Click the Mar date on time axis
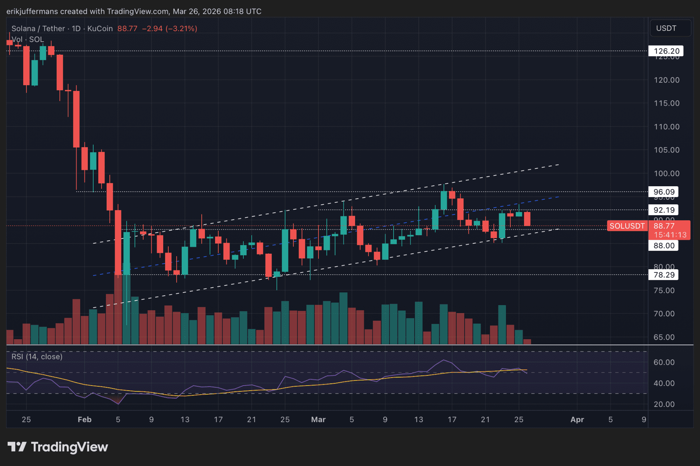Image resolution: width=700 pixels, height=466 pixels. [318, 420]
